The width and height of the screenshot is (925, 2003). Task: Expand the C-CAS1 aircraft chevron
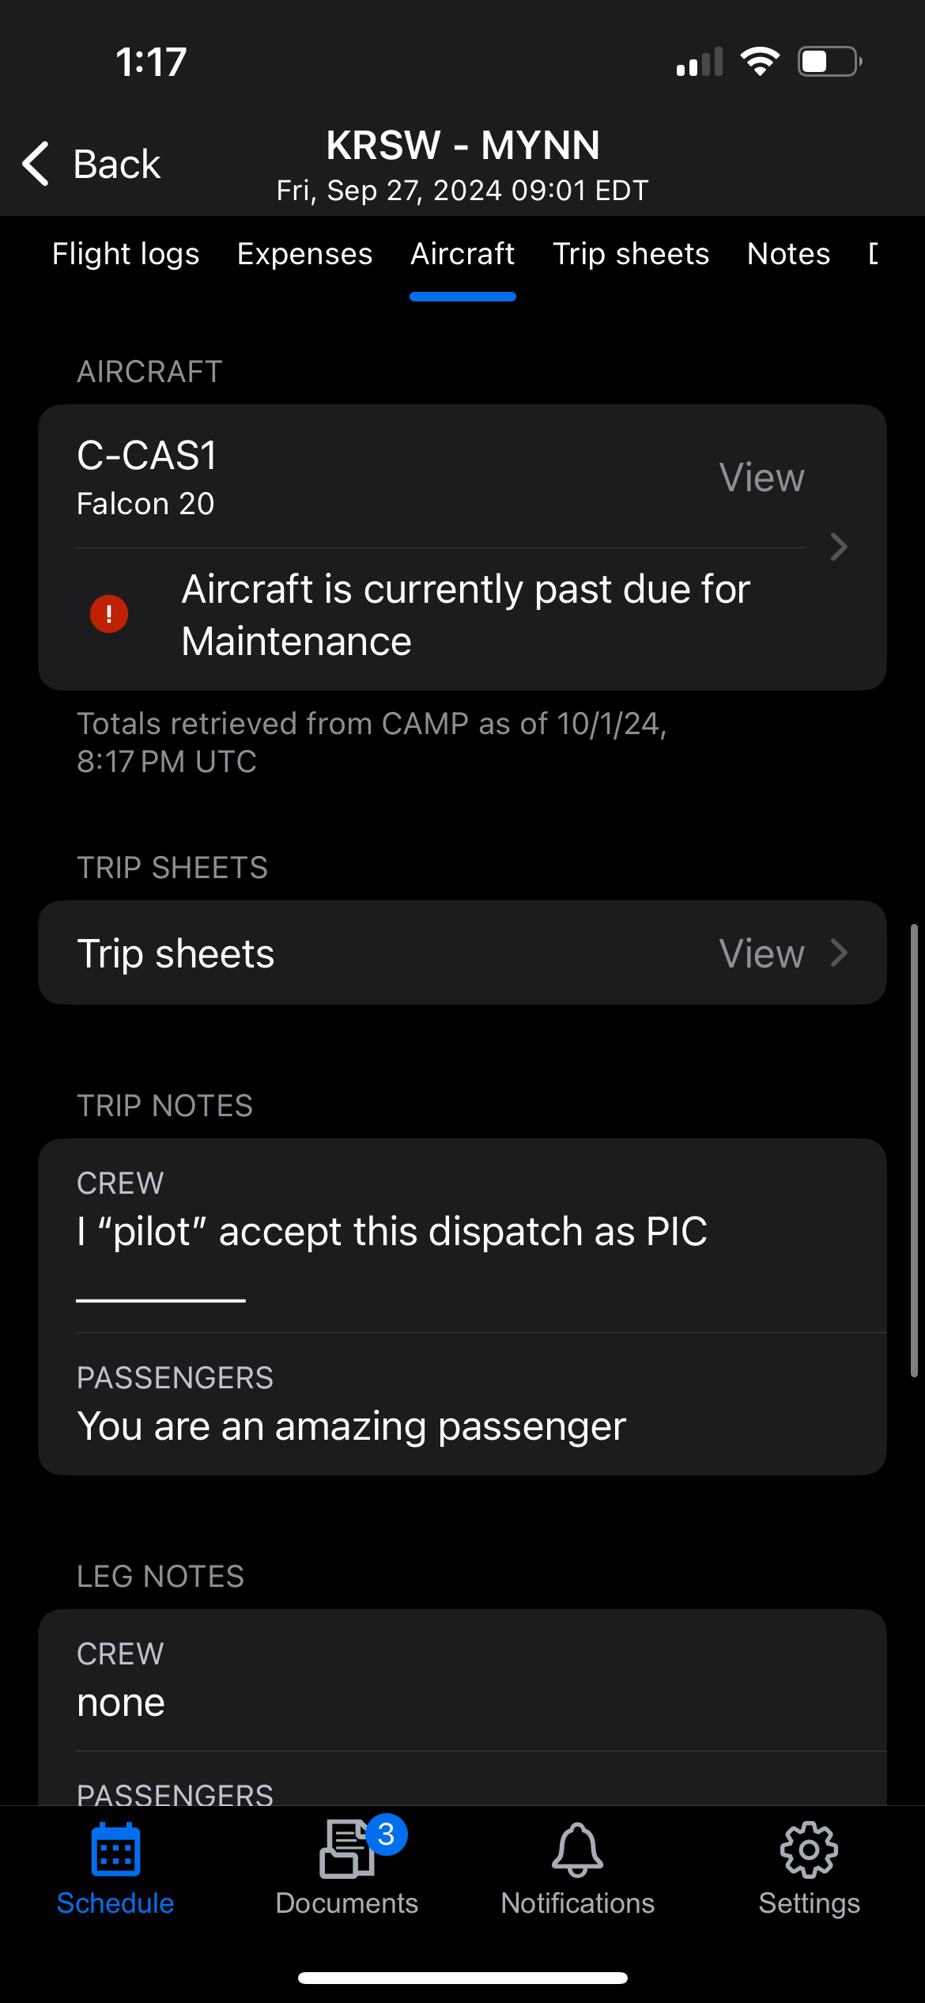(839, 547)
